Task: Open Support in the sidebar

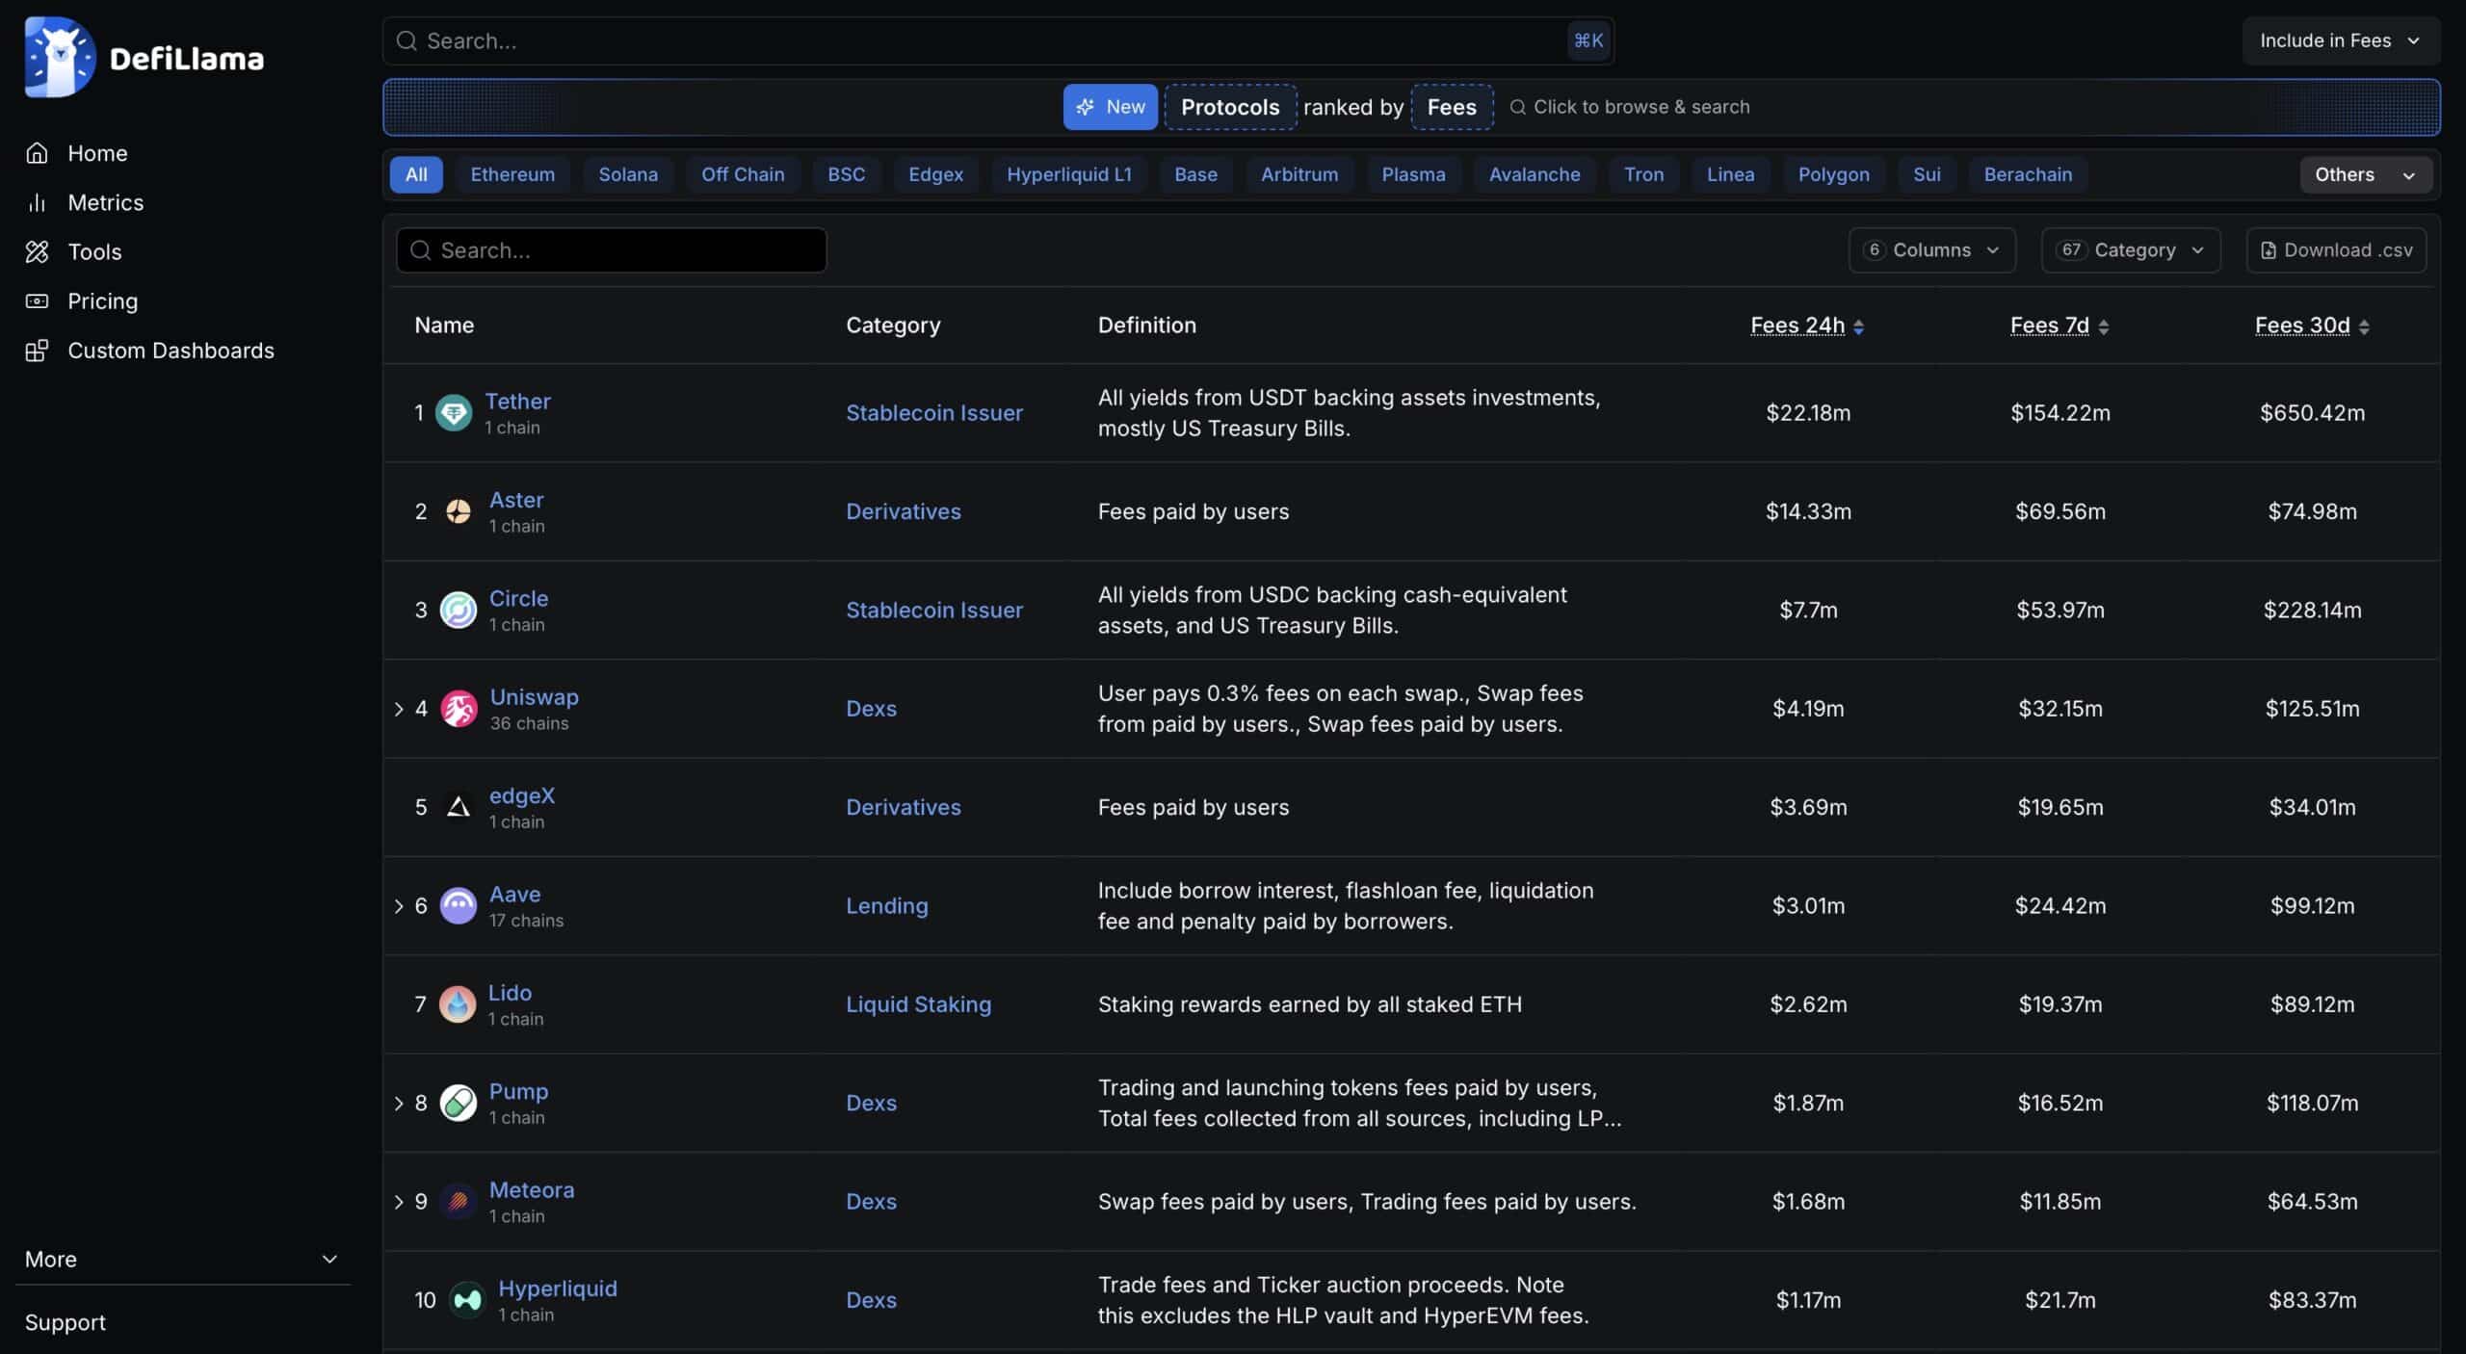Action: [x=66, y=1322]
